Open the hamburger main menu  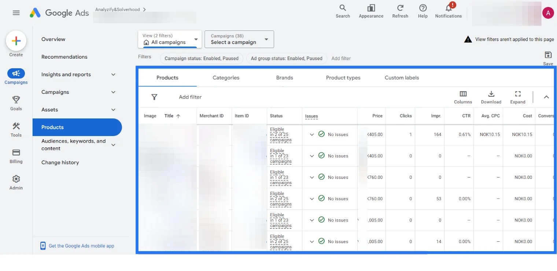click(x=16, y=13)
